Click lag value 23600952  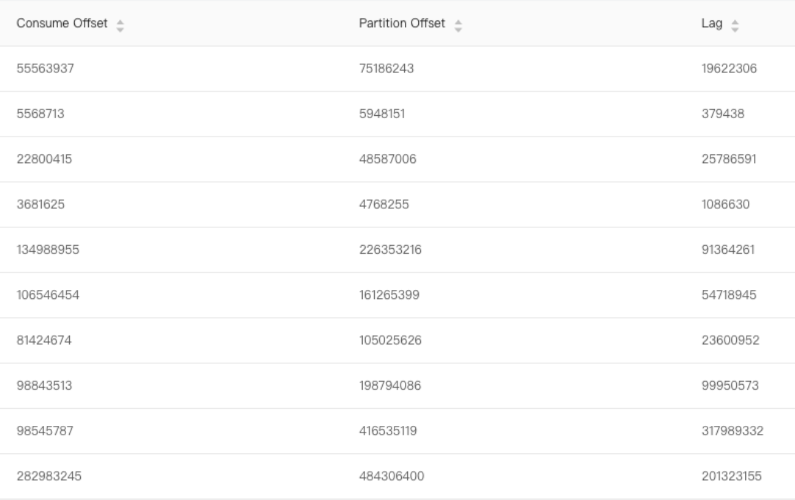(x=729, y=341)
